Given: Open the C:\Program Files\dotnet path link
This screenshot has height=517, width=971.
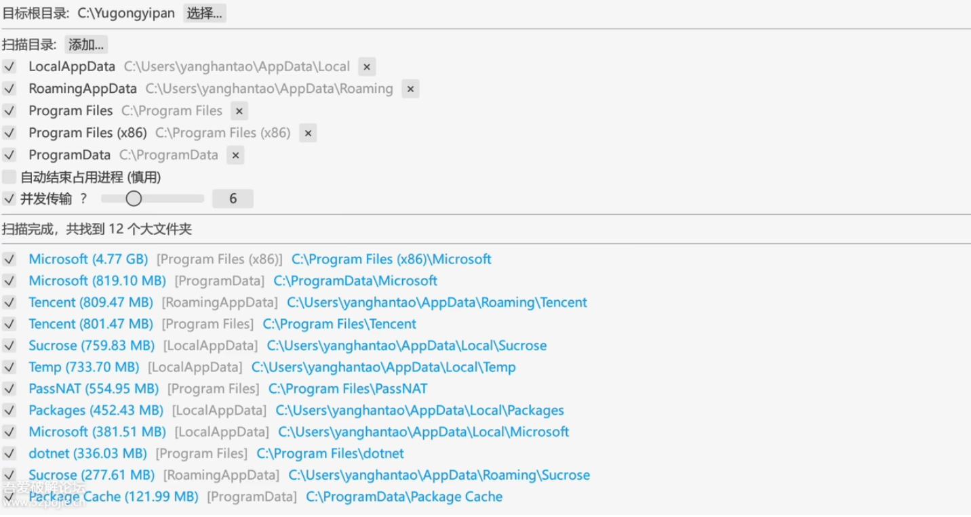Looking at the screenshot, I should pos(330,453).
